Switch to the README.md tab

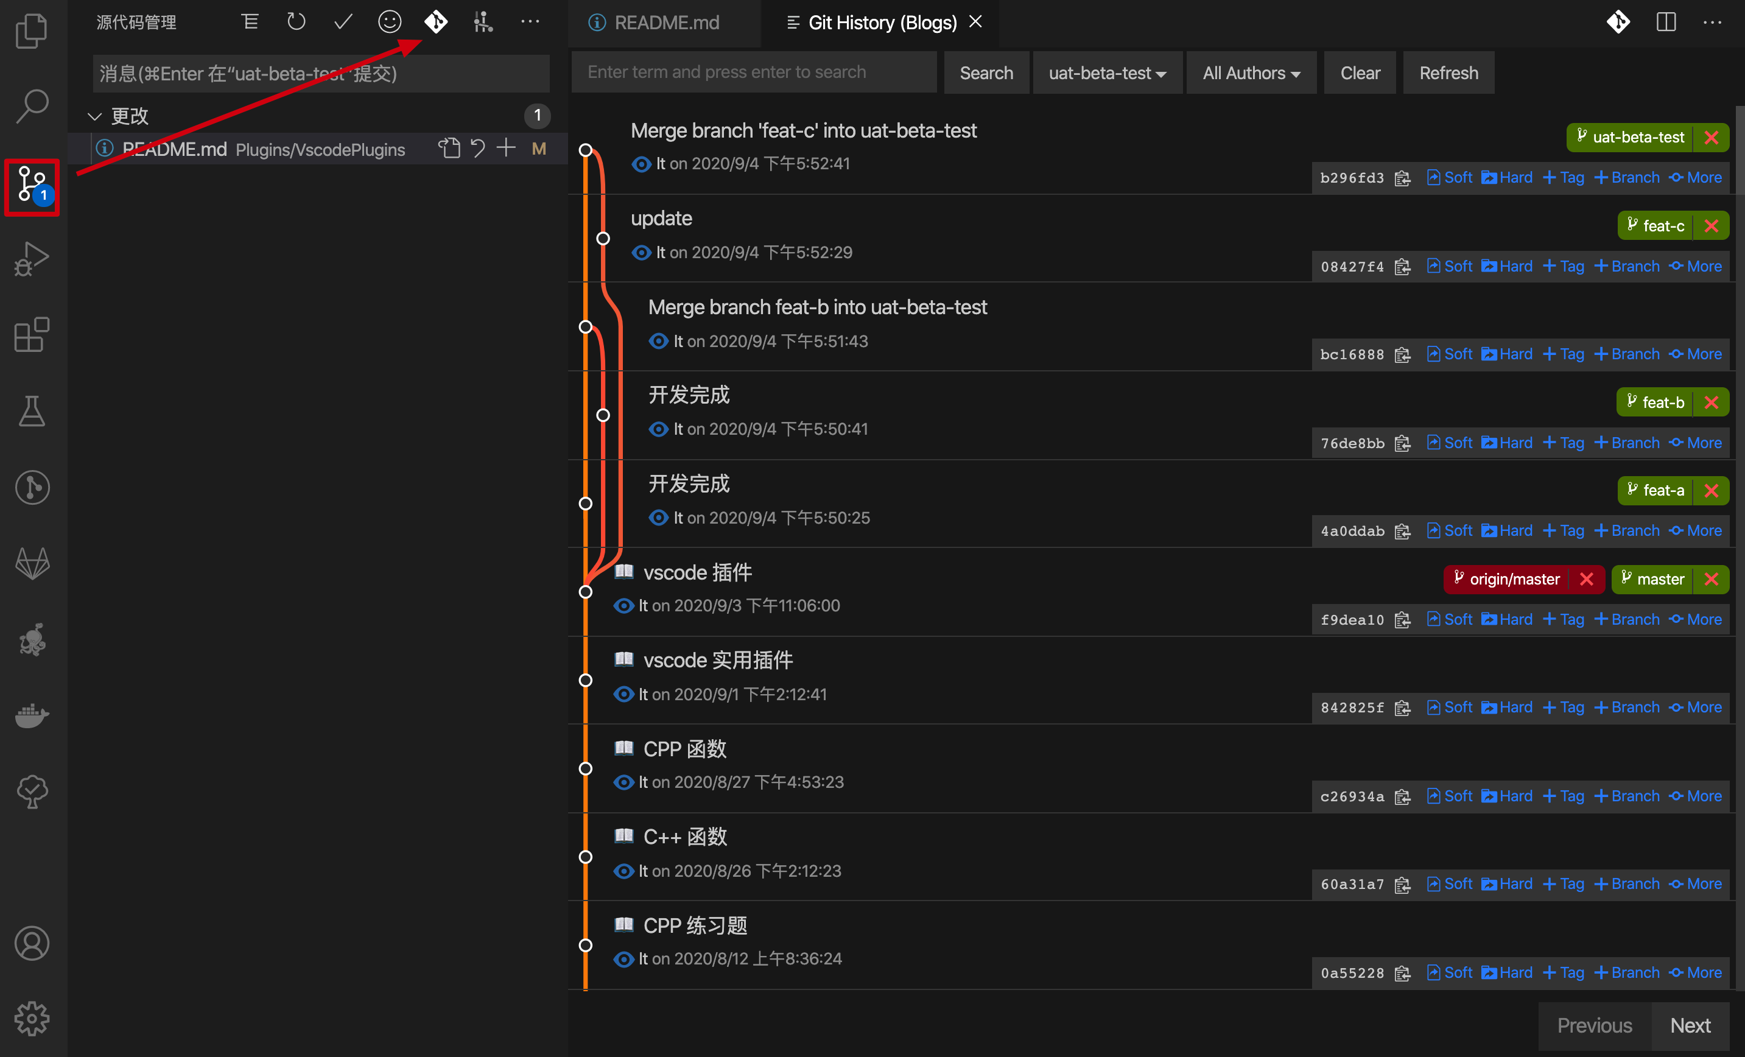coord(664,23)
